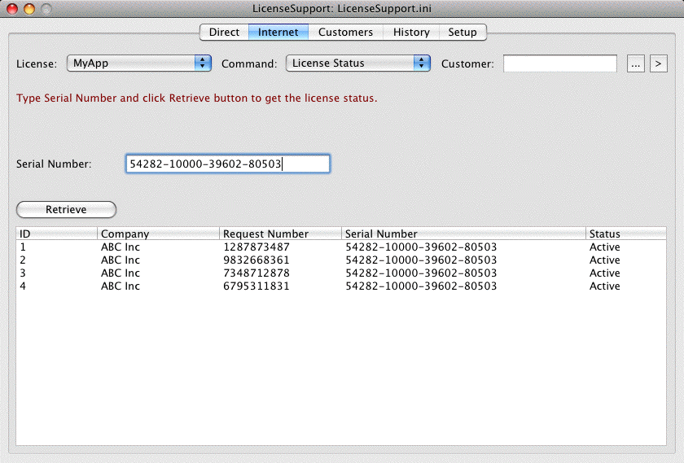Screen dimensions: 684x463
Task: Sort by the ID column header
Action: [56, 234]
